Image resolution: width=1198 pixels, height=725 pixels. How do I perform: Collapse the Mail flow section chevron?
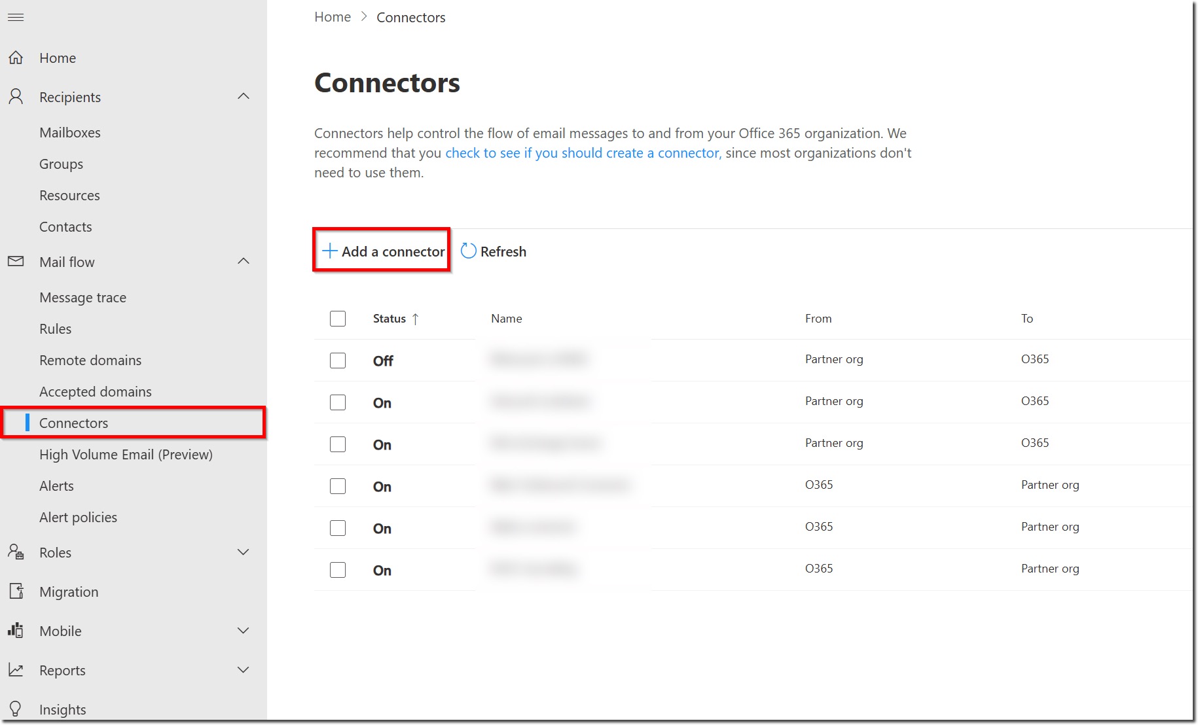coord(244,262)
